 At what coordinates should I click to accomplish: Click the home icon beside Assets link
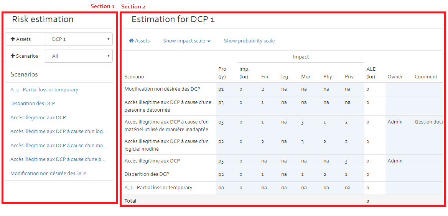(132, 41)
